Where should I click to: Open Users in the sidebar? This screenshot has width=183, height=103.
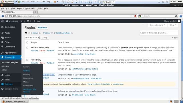click(7, 75)
